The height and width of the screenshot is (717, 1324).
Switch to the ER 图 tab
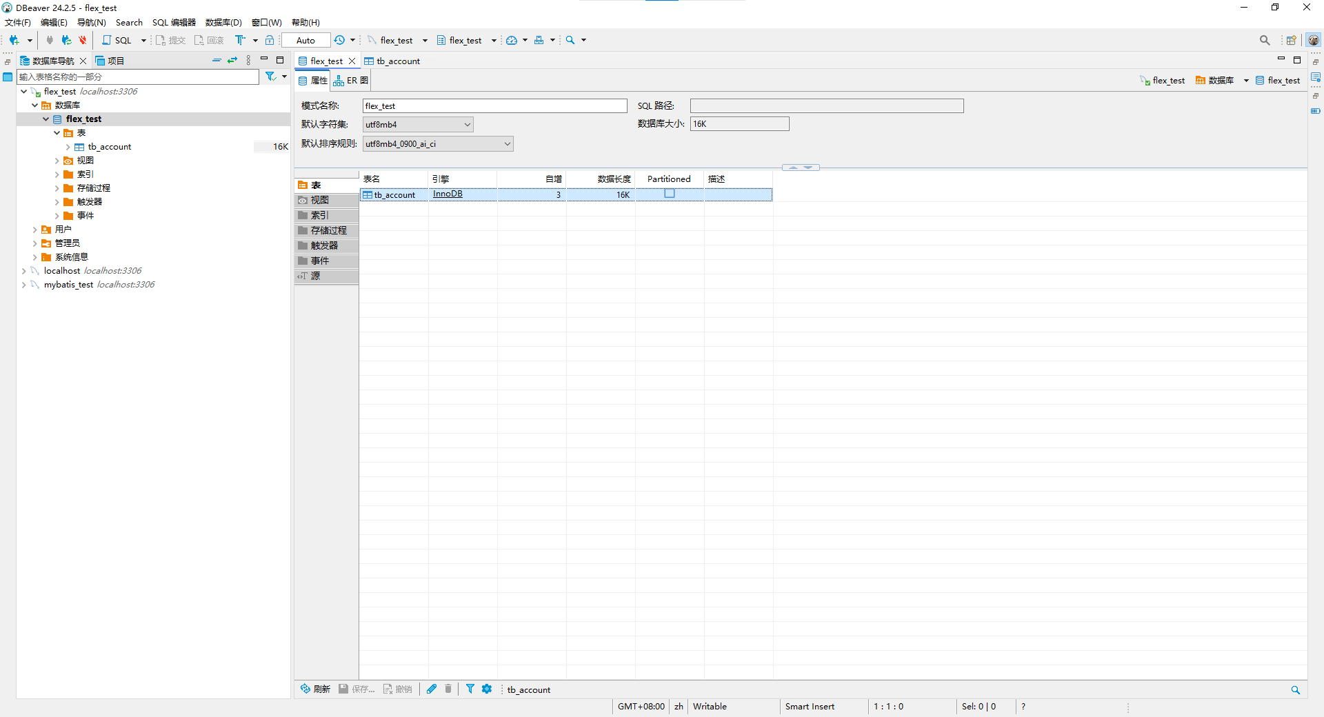tap(351, 81)
